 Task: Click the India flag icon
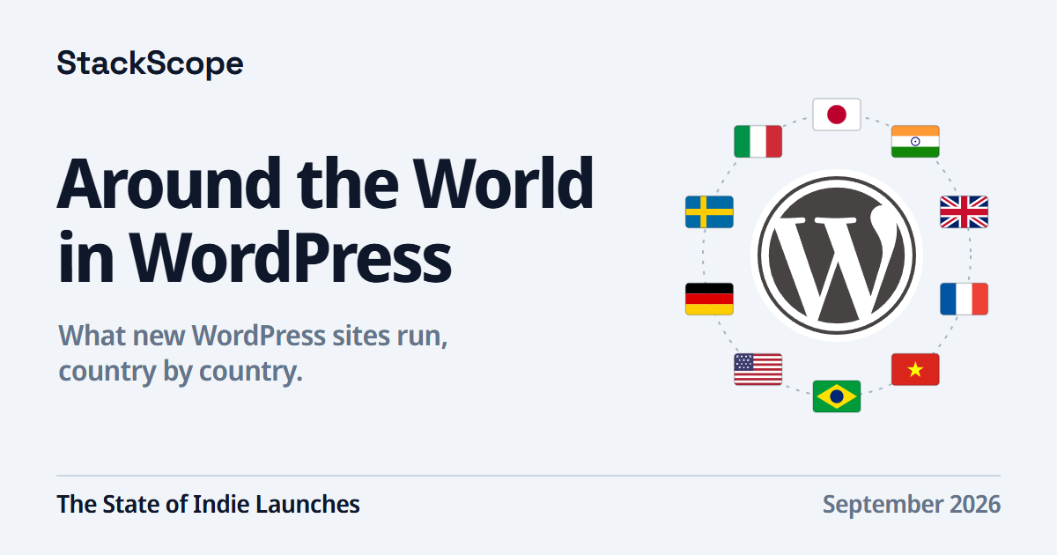(x=915, y=141)
